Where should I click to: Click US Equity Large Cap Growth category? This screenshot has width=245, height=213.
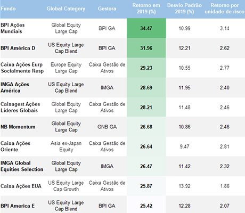pos(66,186)
